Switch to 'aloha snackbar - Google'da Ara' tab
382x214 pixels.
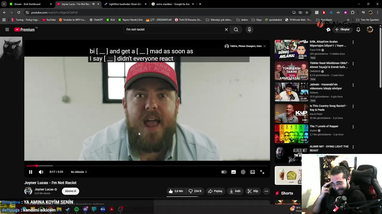[173, 4]
